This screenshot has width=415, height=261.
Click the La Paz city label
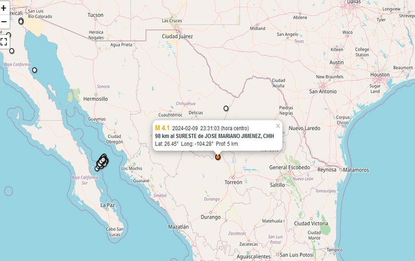coord(107,205)
